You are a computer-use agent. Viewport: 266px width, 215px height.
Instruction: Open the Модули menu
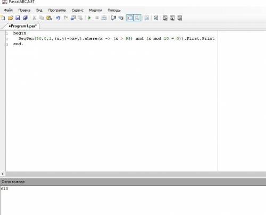coord(95,10)
